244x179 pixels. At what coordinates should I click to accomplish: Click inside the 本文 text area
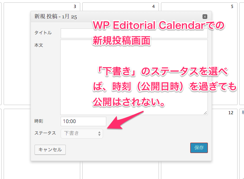(134, 78)
